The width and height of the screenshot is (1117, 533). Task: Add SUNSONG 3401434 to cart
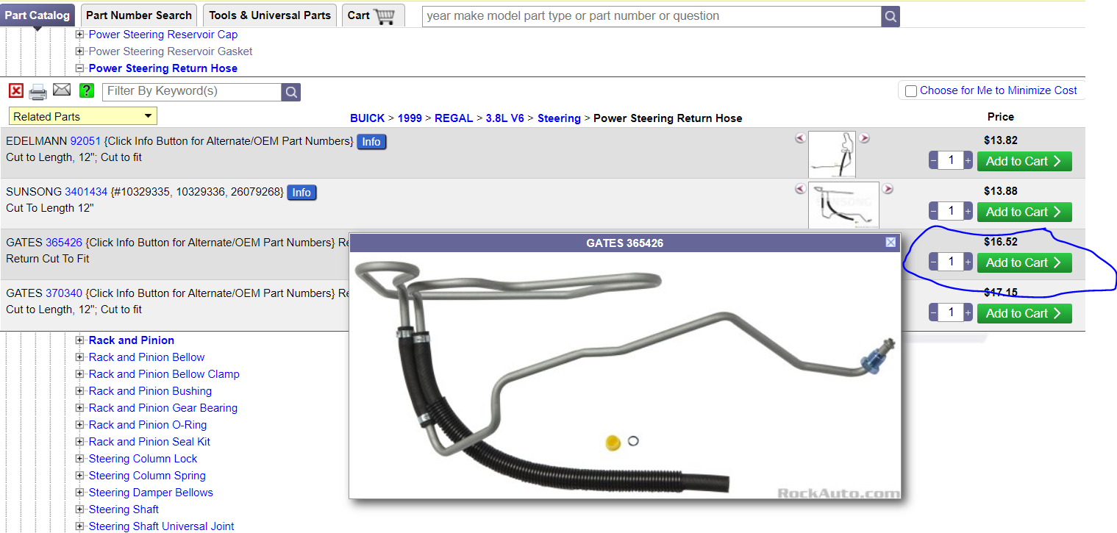(1024, 212)
